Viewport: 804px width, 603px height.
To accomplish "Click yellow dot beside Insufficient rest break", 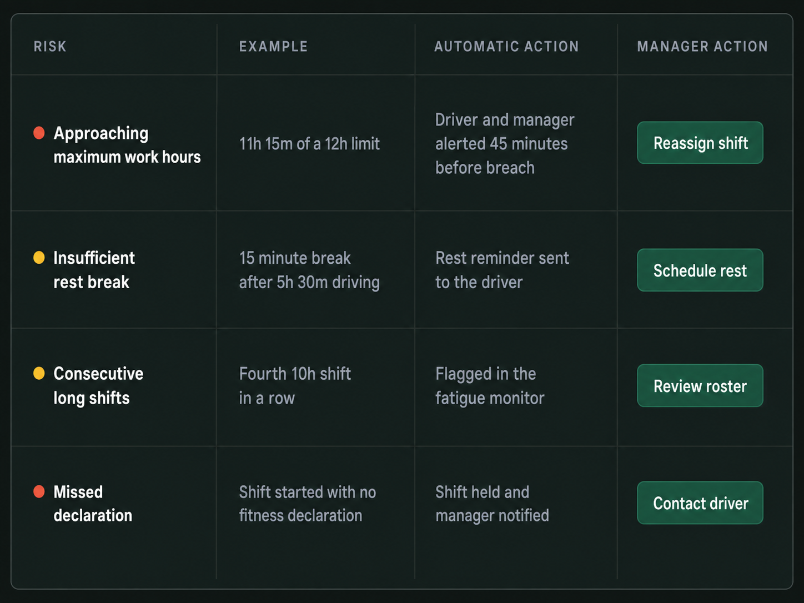I will 39,258.
